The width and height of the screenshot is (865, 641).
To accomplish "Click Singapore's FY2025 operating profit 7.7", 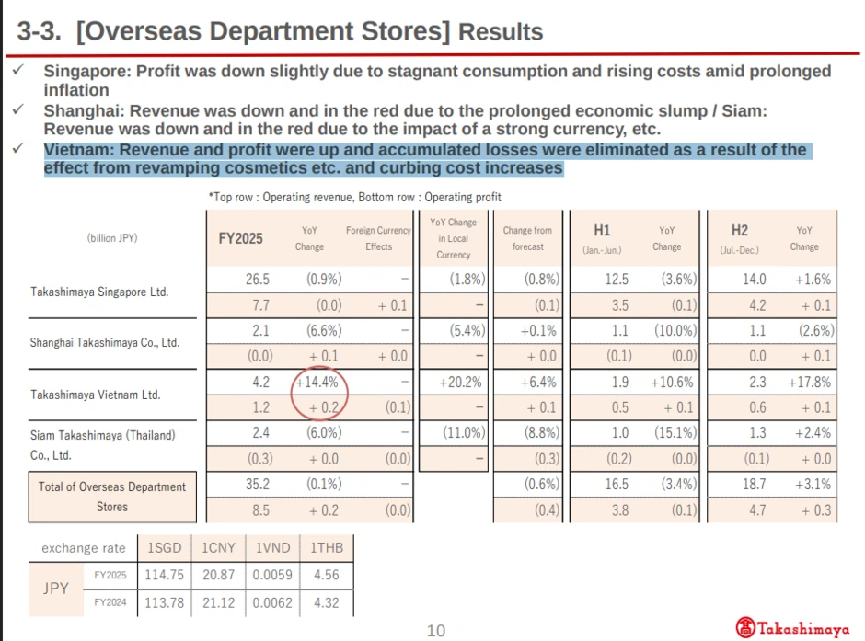I will click(x=260, y=304).
